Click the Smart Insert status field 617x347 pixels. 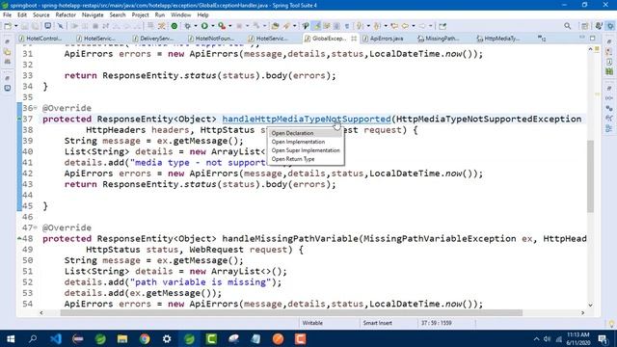[377, 323]
